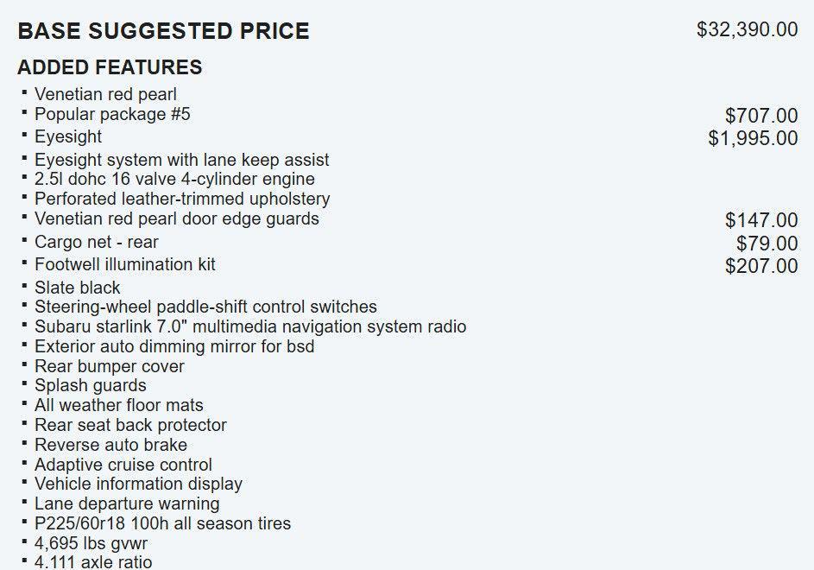Viewport: 814px width, 570px height.
Task: Click the Footwell illumination kit entry
Action: pyautogui.click(x=125, y=264)
